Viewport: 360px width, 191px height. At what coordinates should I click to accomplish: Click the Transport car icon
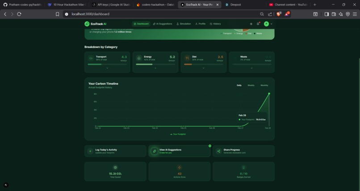(x=91, y=58)
